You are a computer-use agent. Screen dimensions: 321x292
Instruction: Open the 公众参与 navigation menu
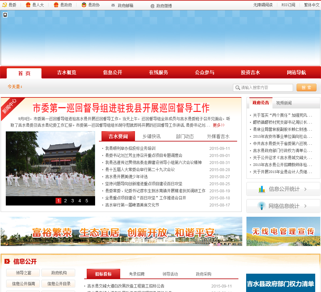[204, 72]
